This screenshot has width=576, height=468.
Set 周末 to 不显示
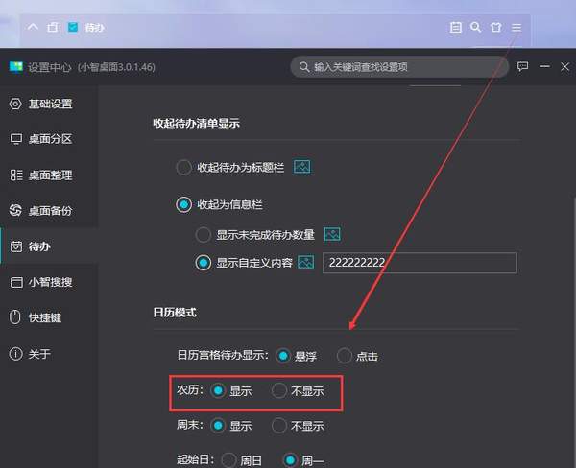click(x=278, y=426)
